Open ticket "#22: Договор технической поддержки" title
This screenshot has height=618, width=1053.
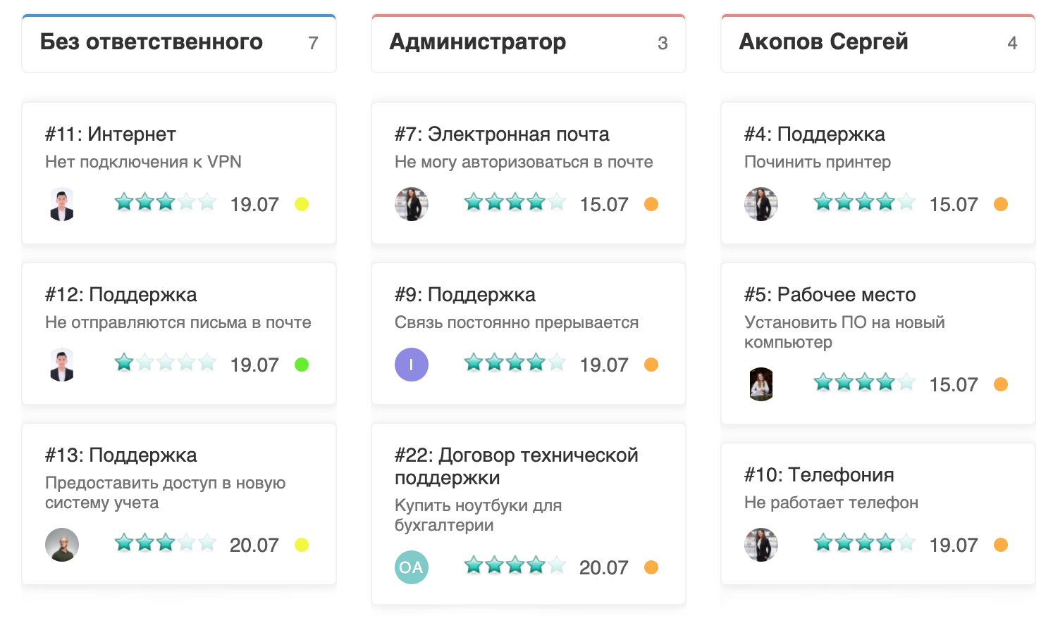(x=516, y=466)
